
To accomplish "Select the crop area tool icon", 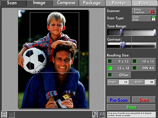I will [x=4, y=115].
